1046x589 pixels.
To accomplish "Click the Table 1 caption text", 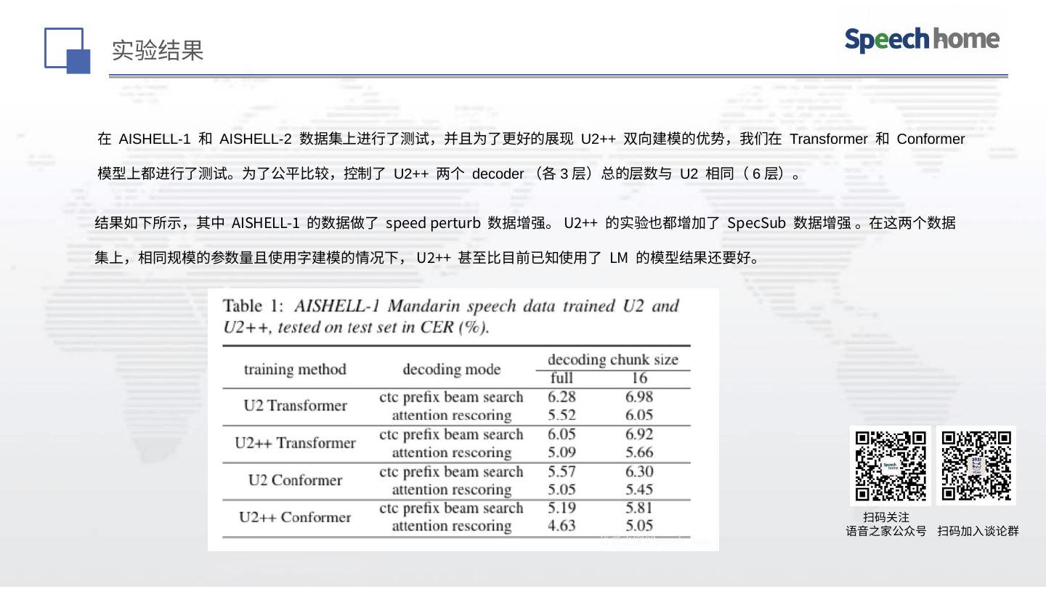I will (450, 316).
